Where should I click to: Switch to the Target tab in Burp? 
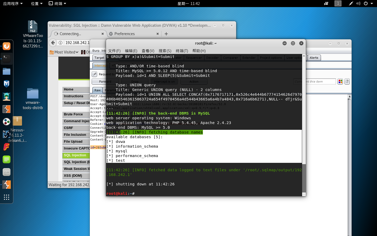pos(99,58)
